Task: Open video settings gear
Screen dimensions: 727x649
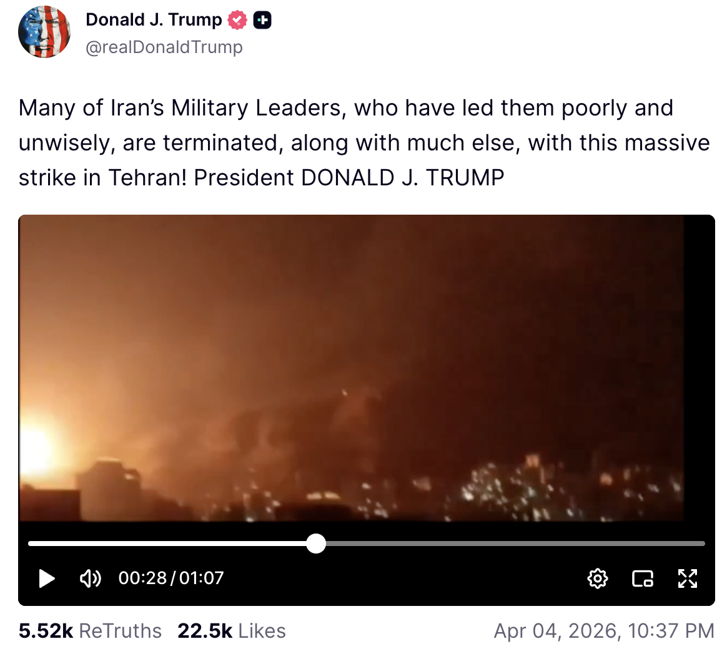Action: coord(598,578)
